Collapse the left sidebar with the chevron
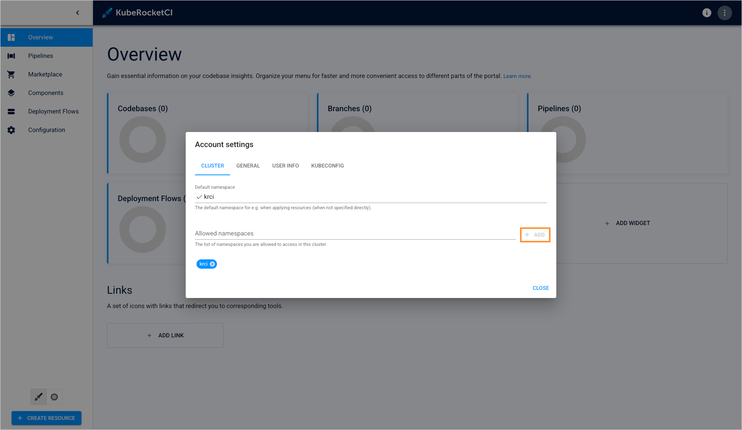This screenshot has width=742, height=430. [77, 12]
